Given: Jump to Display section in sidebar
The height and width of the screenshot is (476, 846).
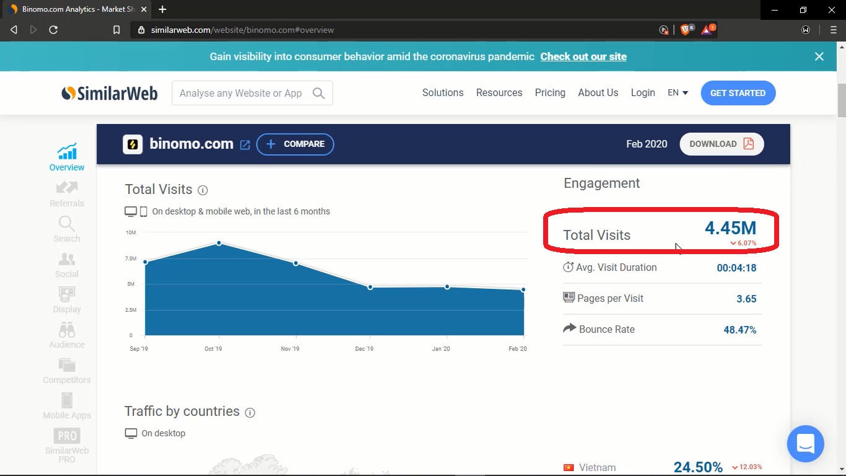Looking at the screenshot, I should (67, 300).
